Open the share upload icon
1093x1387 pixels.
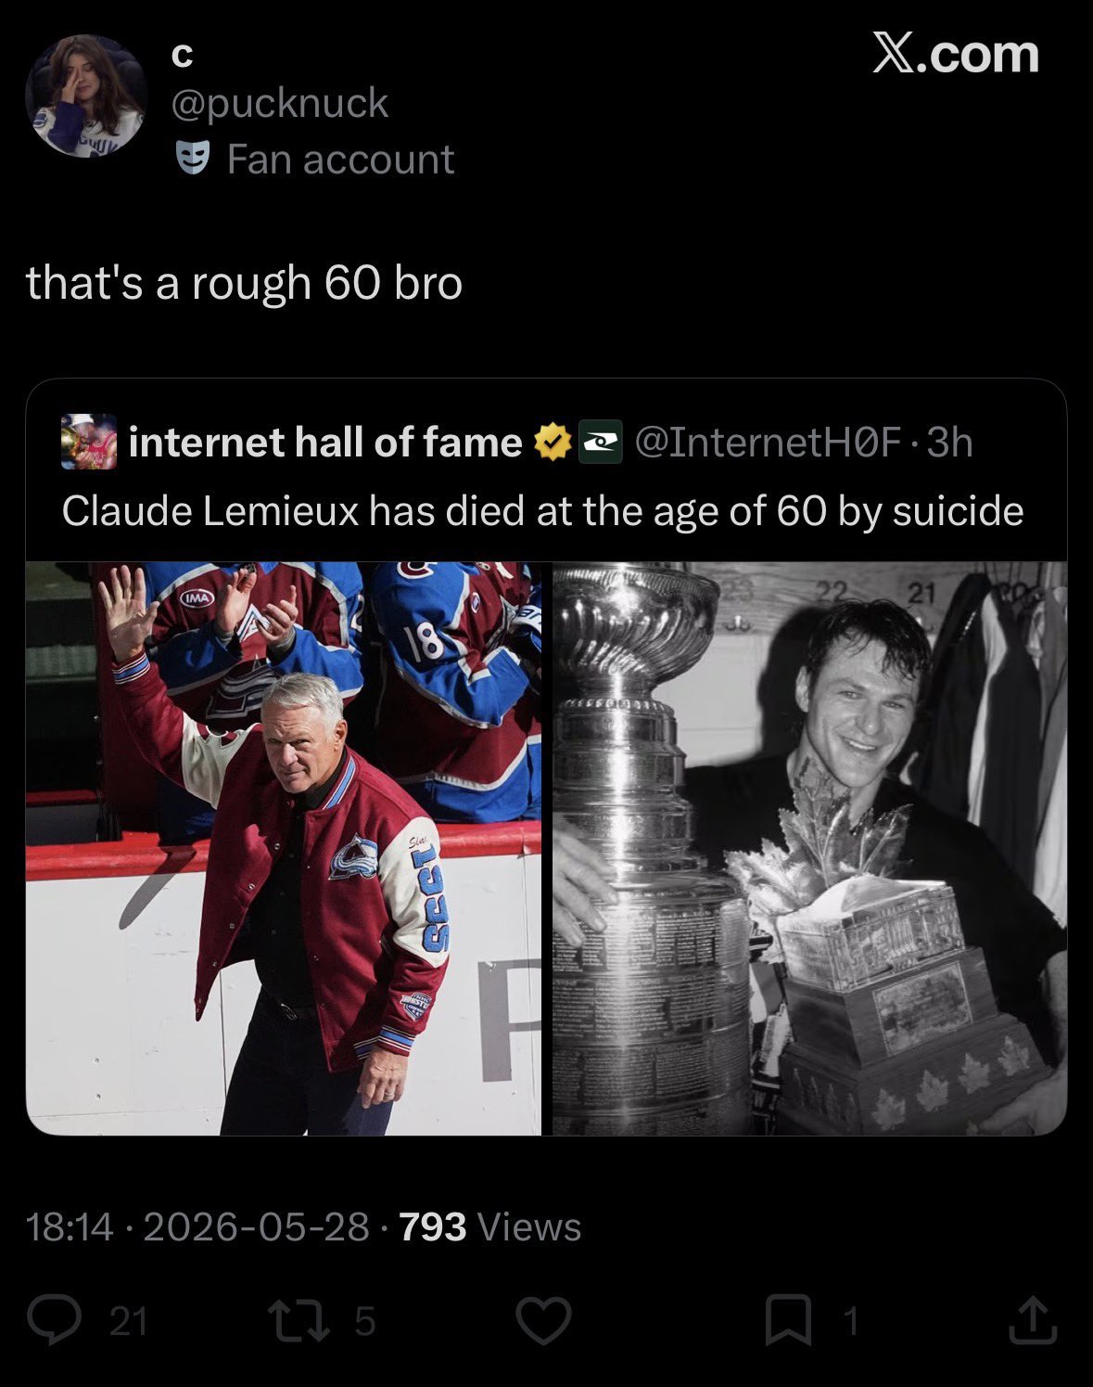click(x=1033, y=1320)
